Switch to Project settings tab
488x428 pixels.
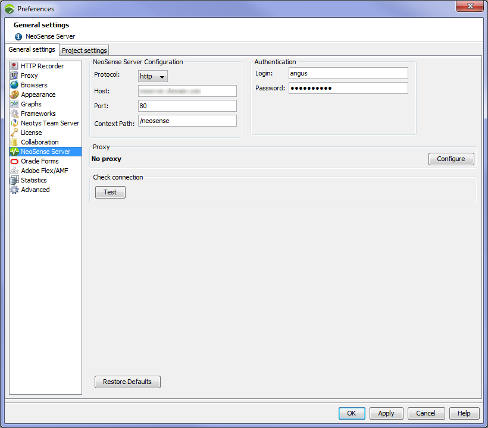tap(84, 51)
